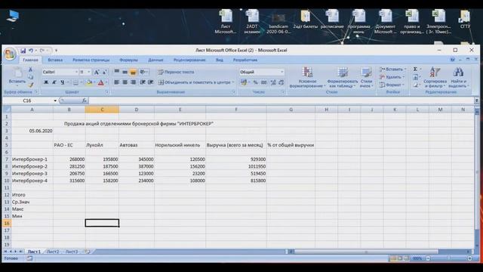Toggle middle vertical alignment
Viewport: 483px width, 272px height.
pyautogui.click(x=125, y=72)
